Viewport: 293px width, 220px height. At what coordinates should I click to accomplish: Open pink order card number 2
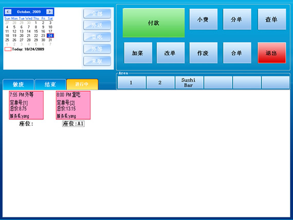(x=73, y=105)
